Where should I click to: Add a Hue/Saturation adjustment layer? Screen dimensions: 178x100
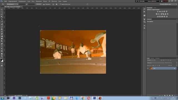[x=157, y=14]
